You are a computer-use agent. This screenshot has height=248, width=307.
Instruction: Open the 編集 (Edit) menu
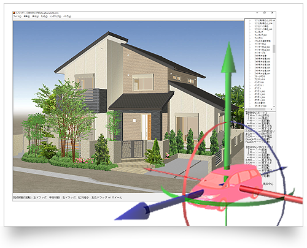click(27, 17)
